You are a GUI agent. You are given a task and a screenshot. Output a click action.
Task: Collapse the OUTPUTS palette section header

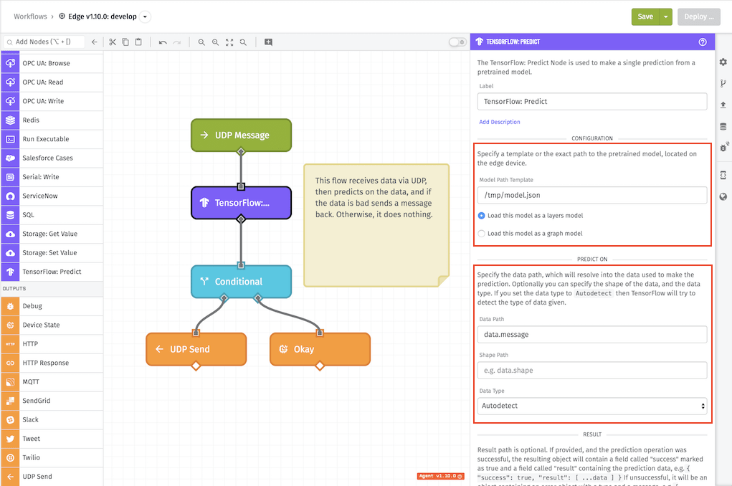point(52,289)
